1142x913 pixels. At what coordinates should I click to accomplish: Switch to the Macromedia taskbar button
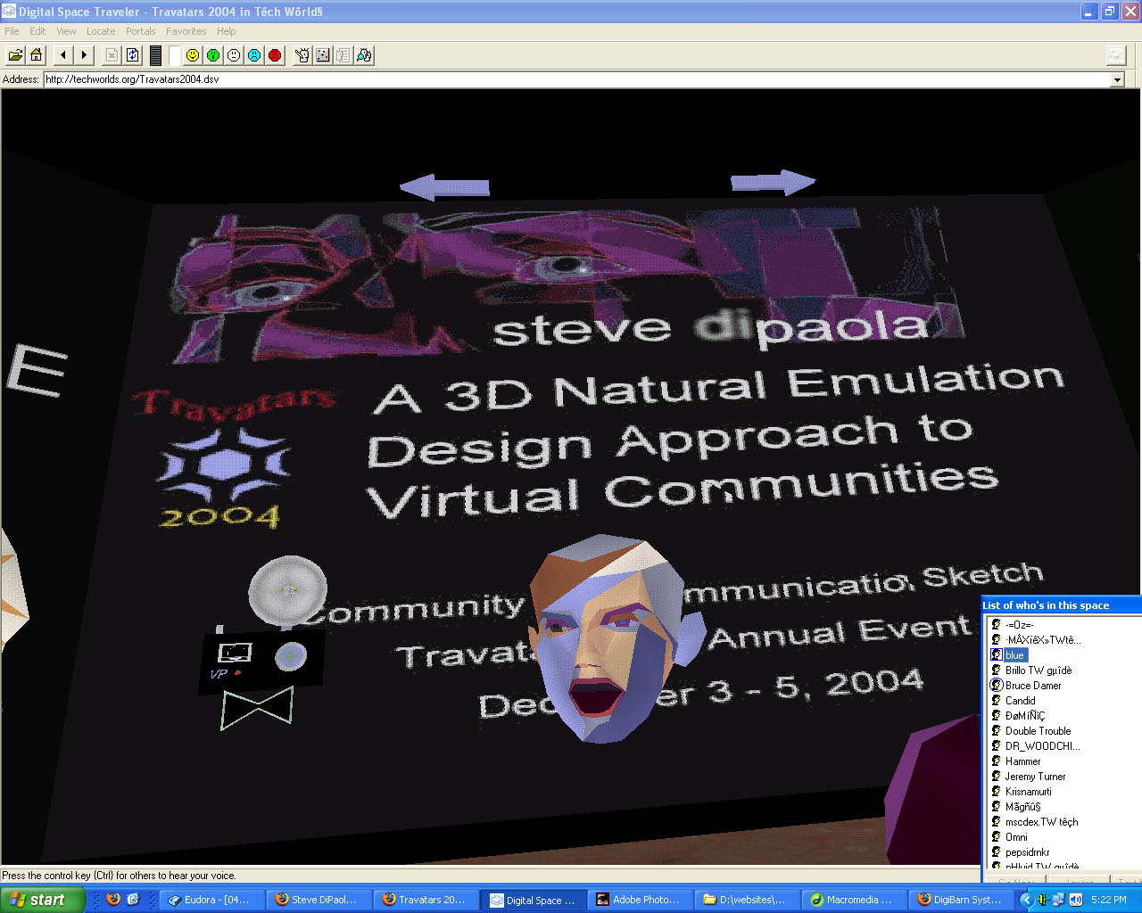855,900
